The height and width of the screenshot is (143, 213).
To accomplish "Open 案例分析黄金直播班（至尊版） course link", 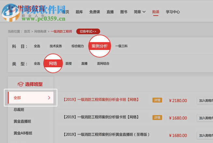I will [106, 135].
